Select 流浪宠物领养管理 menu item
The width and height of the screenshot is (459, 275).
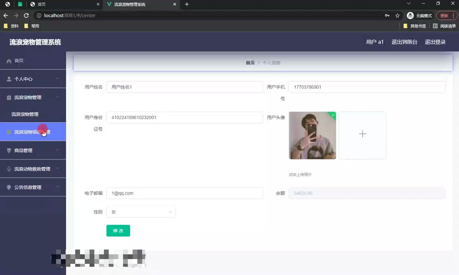[33, 132]
